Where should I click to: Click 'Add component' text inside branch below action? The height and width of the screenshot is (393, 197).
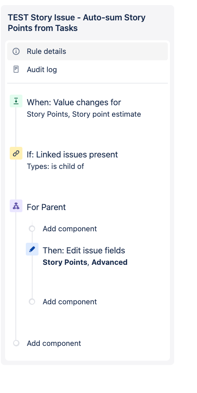[70, 302]
